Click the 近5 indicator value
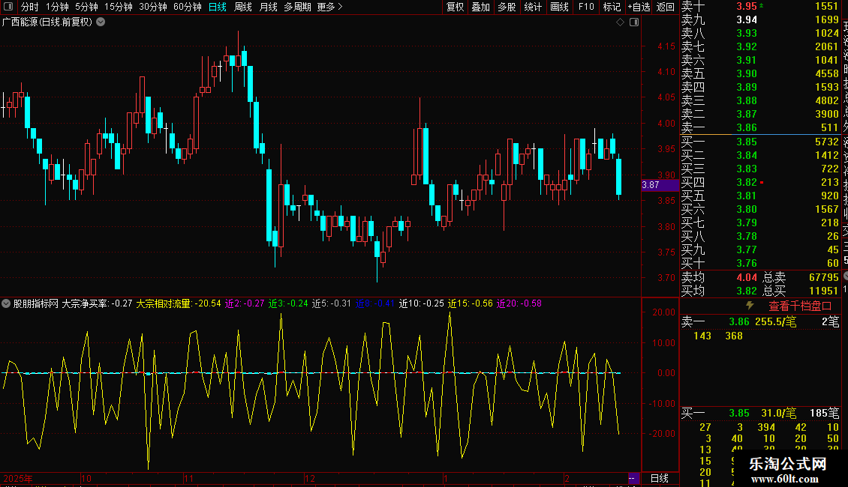 [332, 303]
